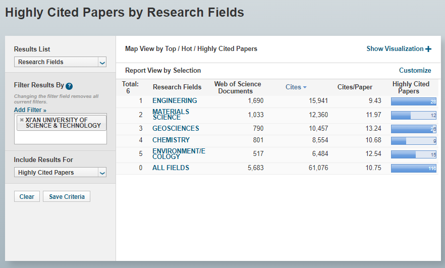
Task: Click Report View by Selection heading
Action: (x=163, y=71)
